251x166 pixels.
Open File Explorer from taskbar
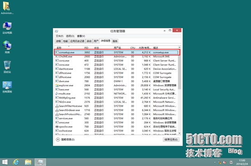pyautogui.click(x=28, y=162)
